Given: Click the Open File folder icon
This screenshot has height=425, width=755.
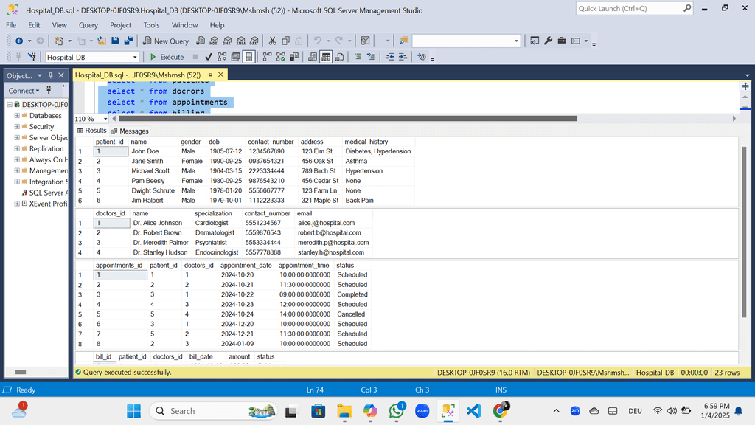Looking at the screenshot, I should 102,41.
